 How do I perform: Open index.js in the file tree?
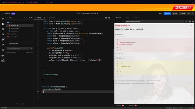coord(19,25)
